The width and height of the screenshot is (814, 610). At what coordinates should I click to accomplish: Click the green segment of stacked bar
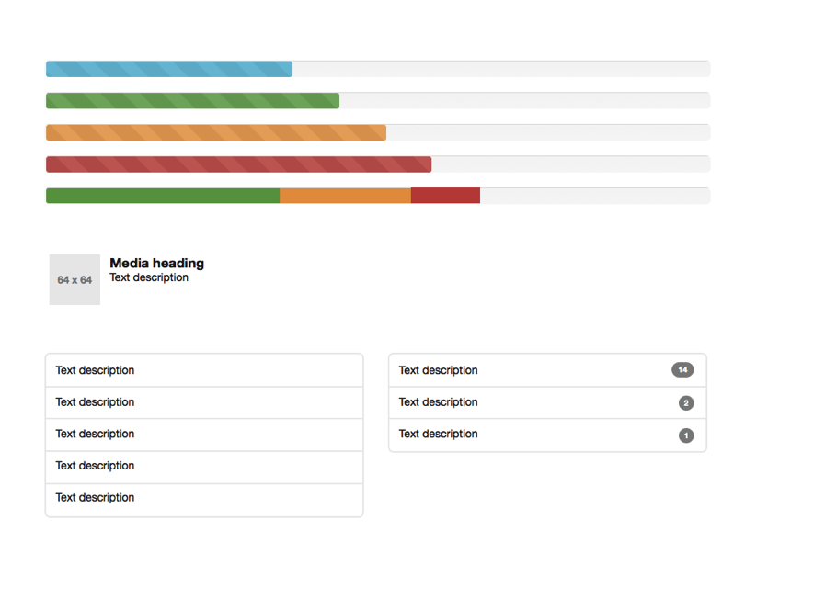(x=163, y=196)
